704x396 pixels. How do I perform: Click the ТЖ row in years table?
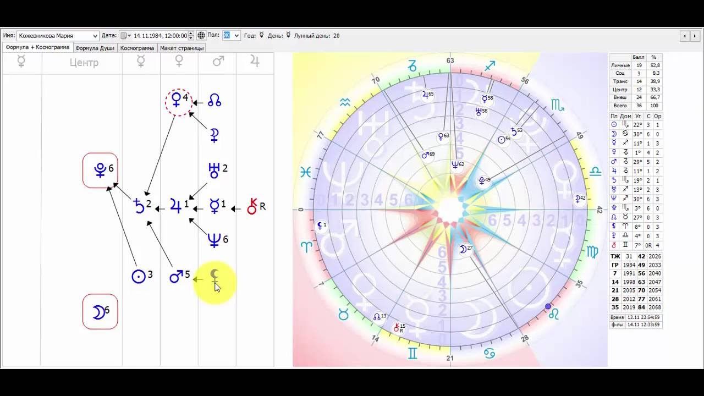636,256
